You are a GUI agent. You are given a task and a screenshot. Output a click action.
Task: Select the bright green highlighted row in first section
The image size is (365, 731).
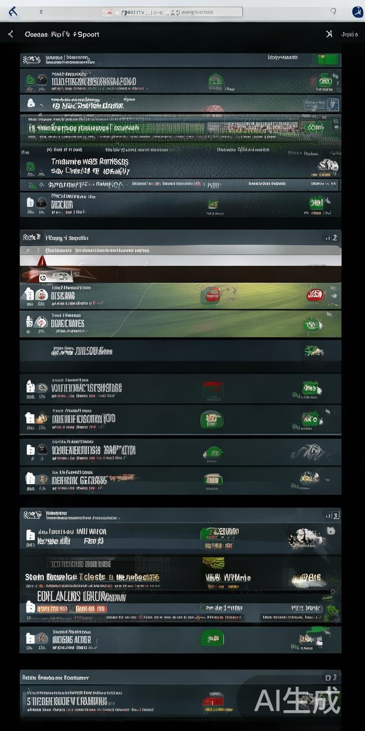[180, 127]
